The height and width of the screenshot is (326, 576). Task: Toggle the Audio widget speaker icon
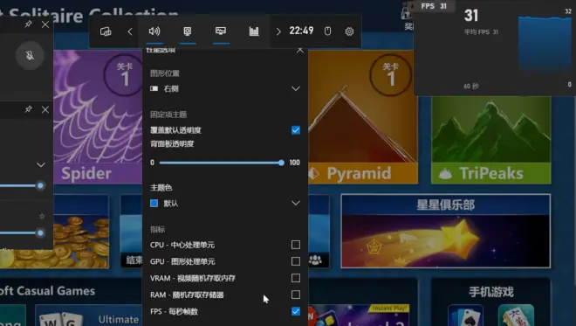pyautogui.click(x=154, y=31)
